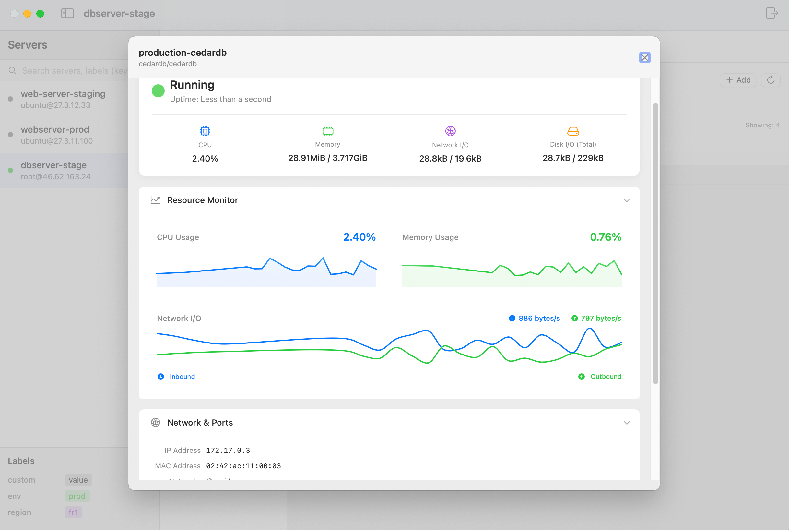
Task: Click the minimize yellow window button
Action: (27, 14)
